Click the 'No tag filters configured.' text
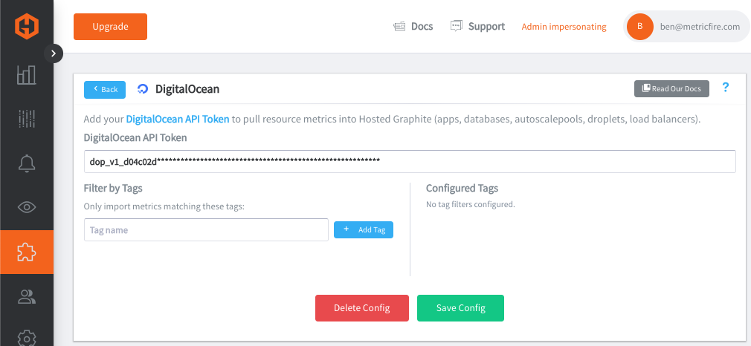The height and width of the screenshot is (346, 751). coord(471,204)
